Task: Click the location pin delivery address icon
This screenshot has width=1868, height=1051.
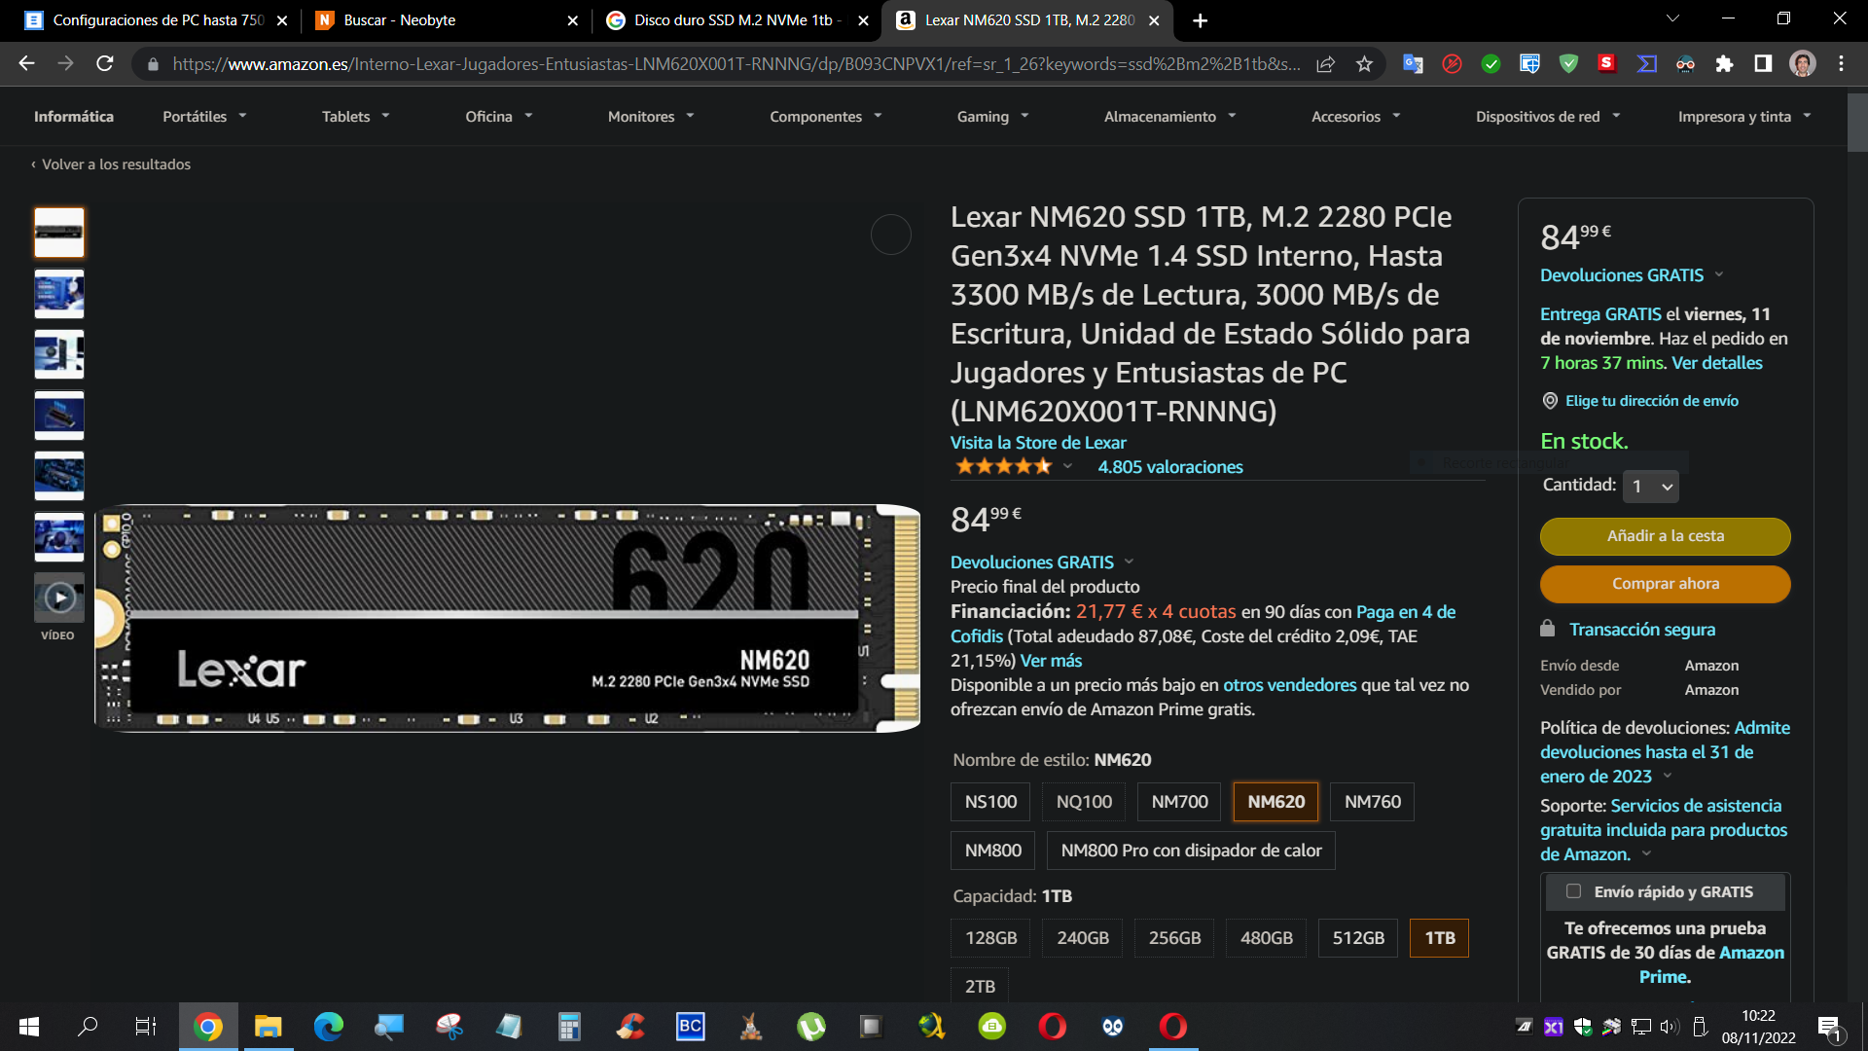Action: coord(1550,401)
